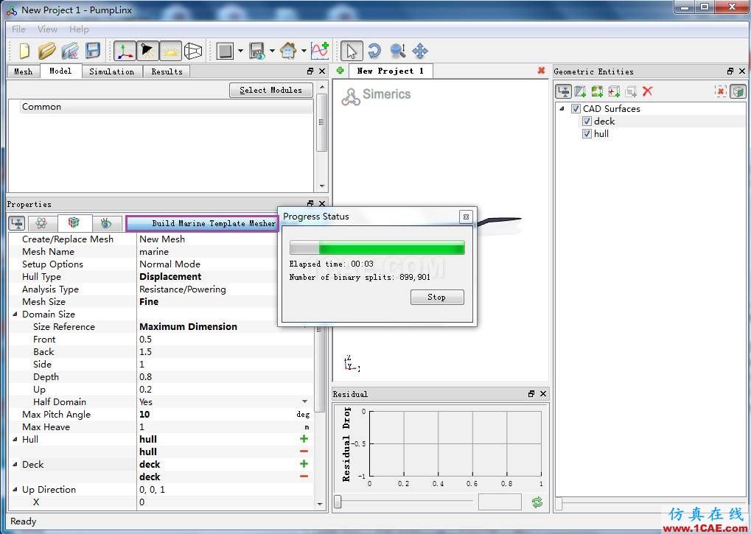Refresh the residual plot
This screenshot has height=534, width=751.
(537, 502)
